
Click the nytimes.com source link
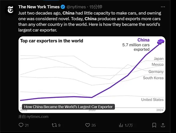pyautogui.click(x=33, y=117)
